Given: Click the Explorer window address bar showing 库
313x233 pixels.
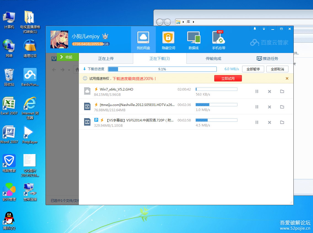Looking at the screenshot, I should [244, 22].
